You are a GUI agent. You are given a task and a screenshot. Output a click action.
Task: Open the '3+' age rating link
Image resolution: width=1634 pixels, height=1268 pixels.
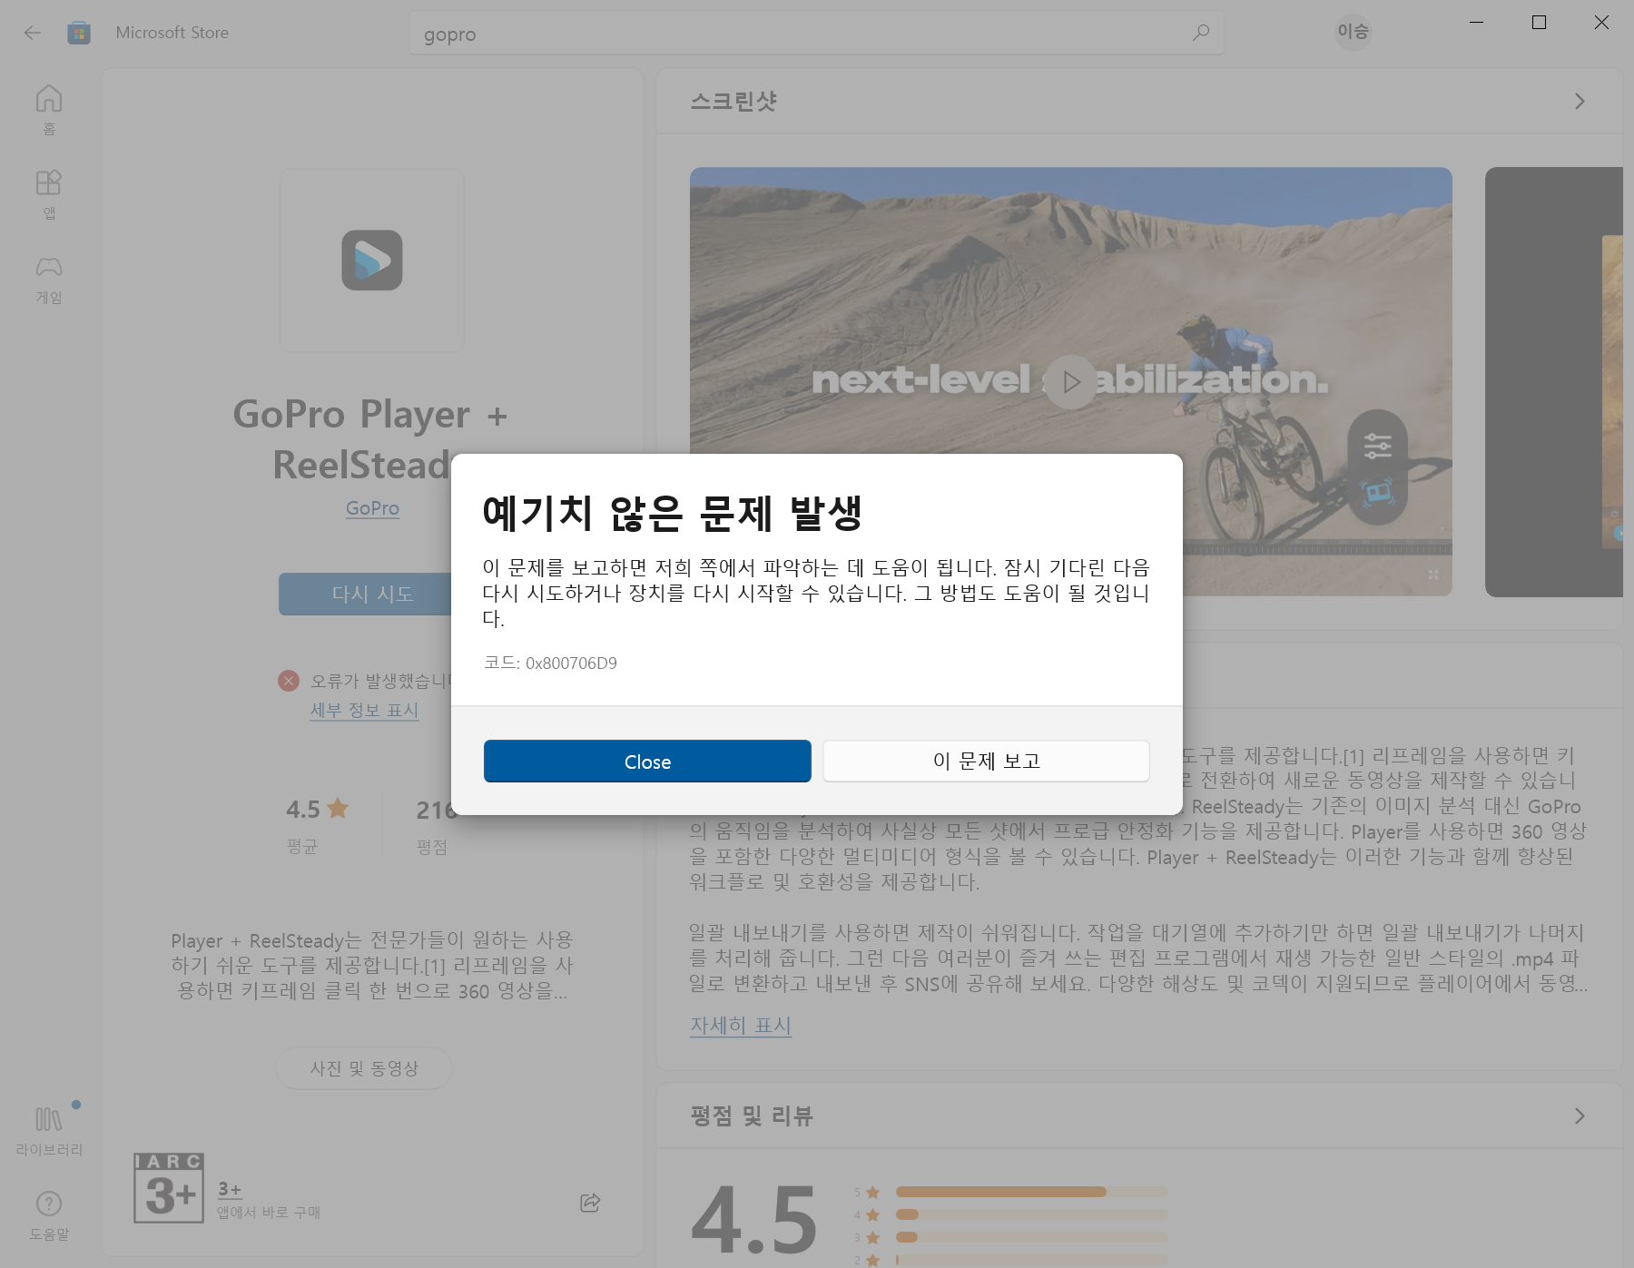[x=230, y=1189]
